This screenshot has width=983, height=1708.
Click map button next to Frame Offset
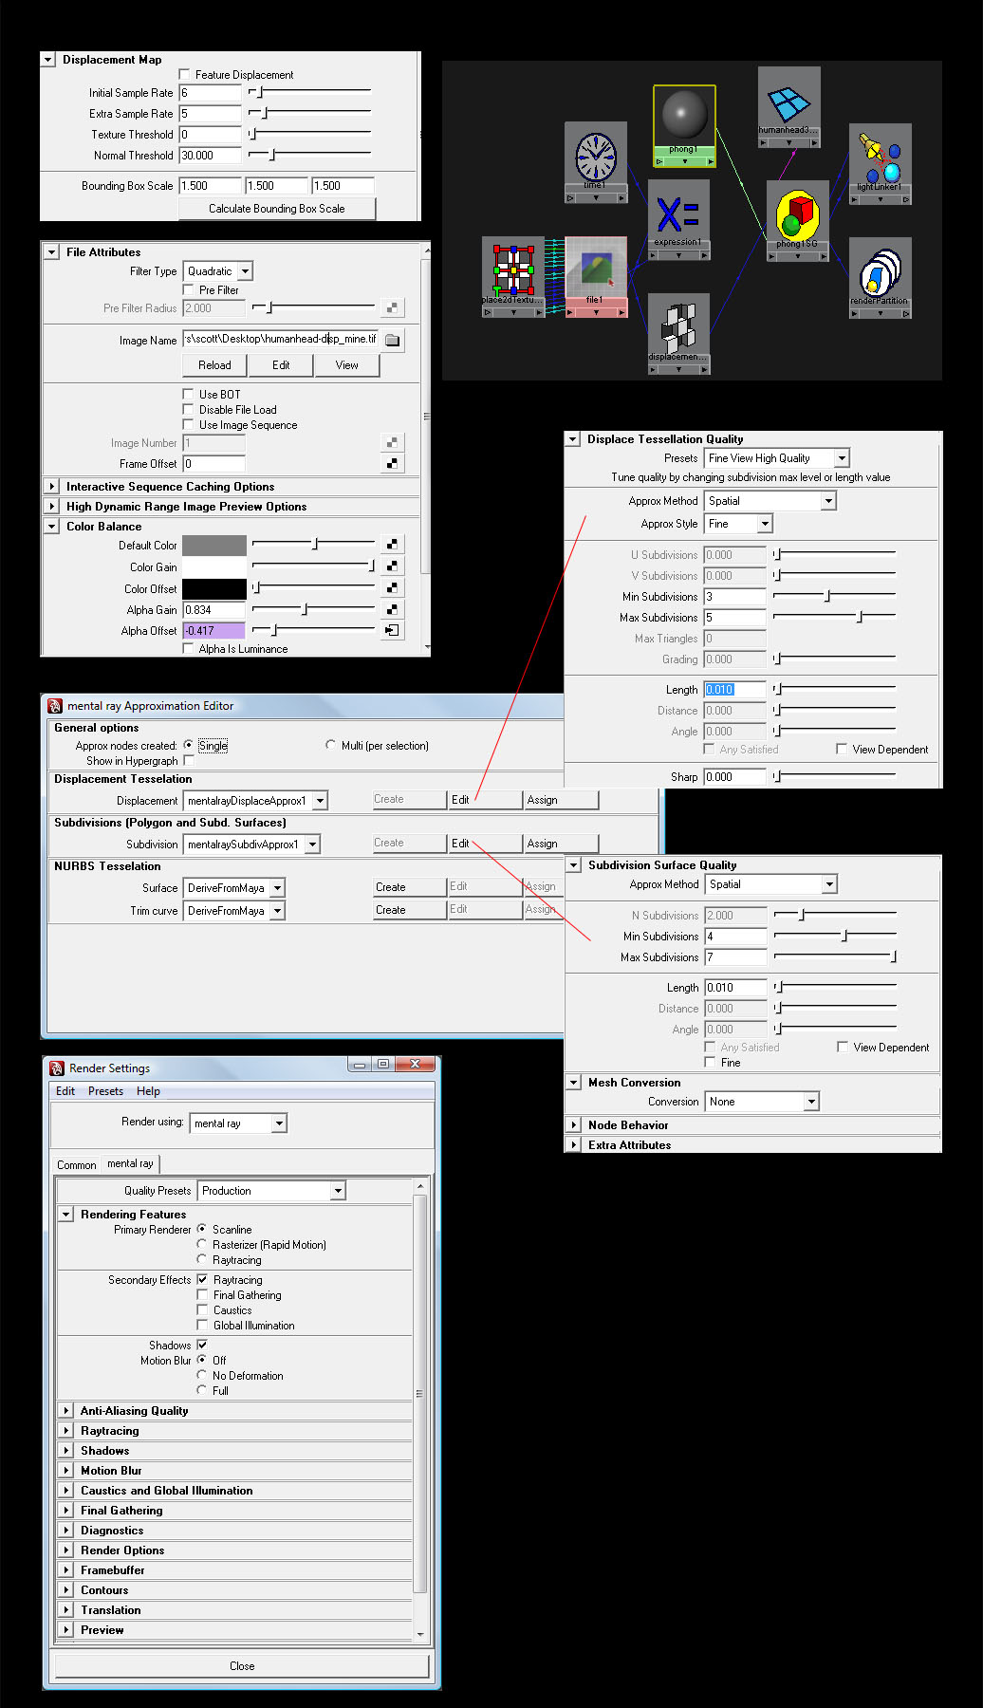tap(392, 464)
